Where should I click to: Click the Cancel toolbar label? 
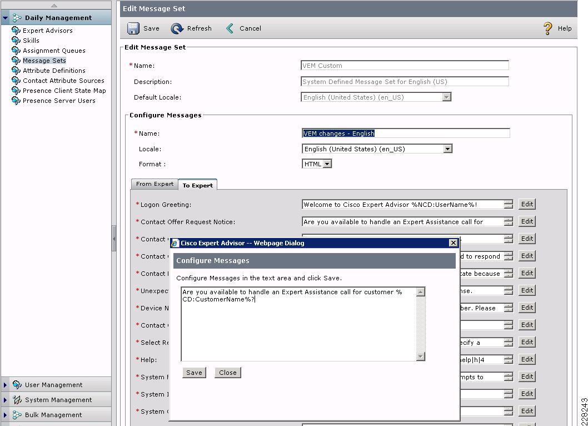click(251, 28)
